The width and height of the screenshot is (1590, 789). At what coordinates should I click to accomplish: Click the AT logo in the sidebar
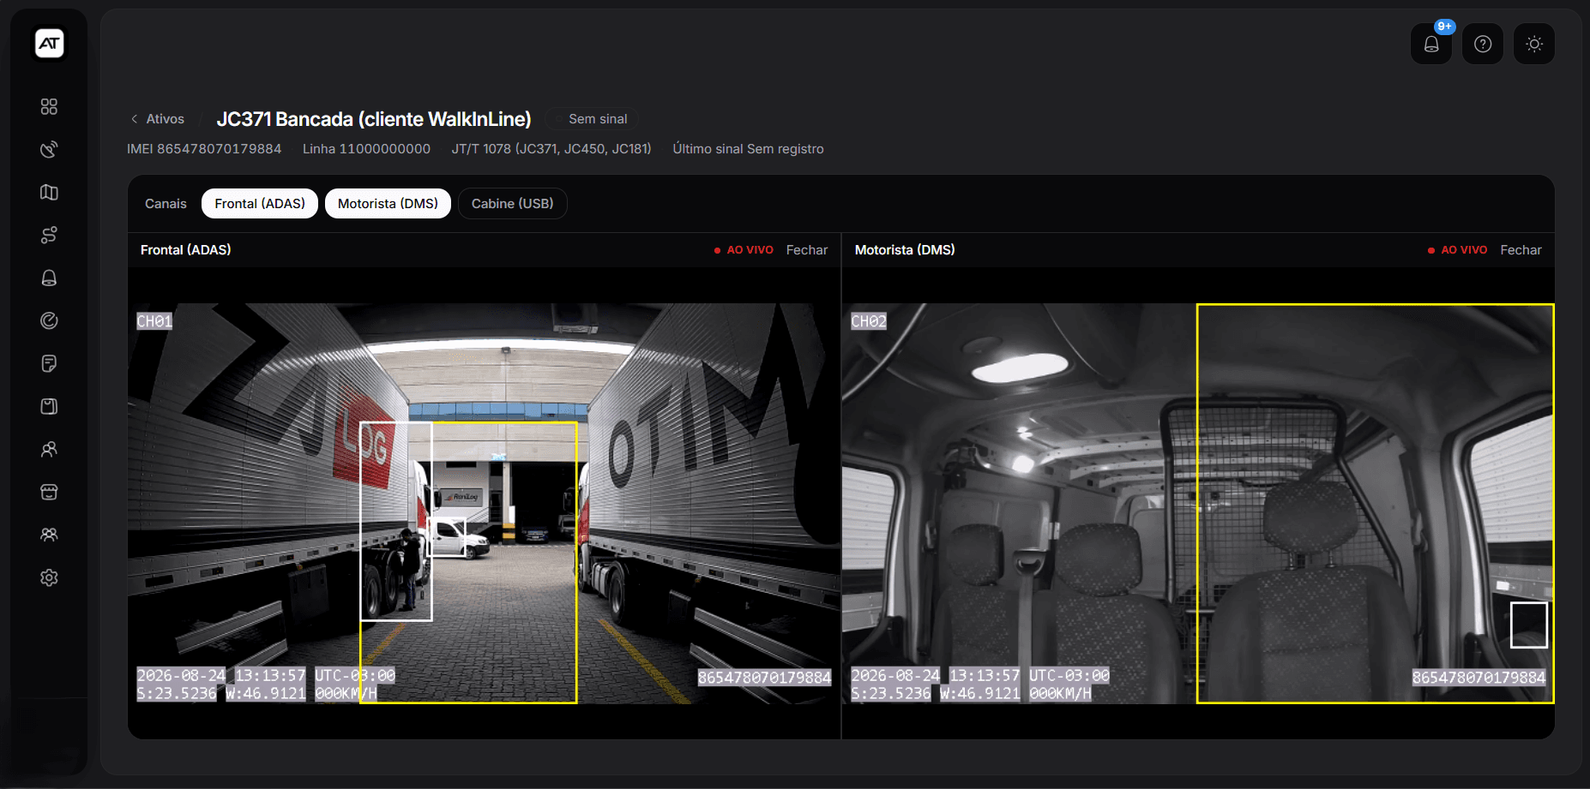pyautogui.click(x=49, y=44)
